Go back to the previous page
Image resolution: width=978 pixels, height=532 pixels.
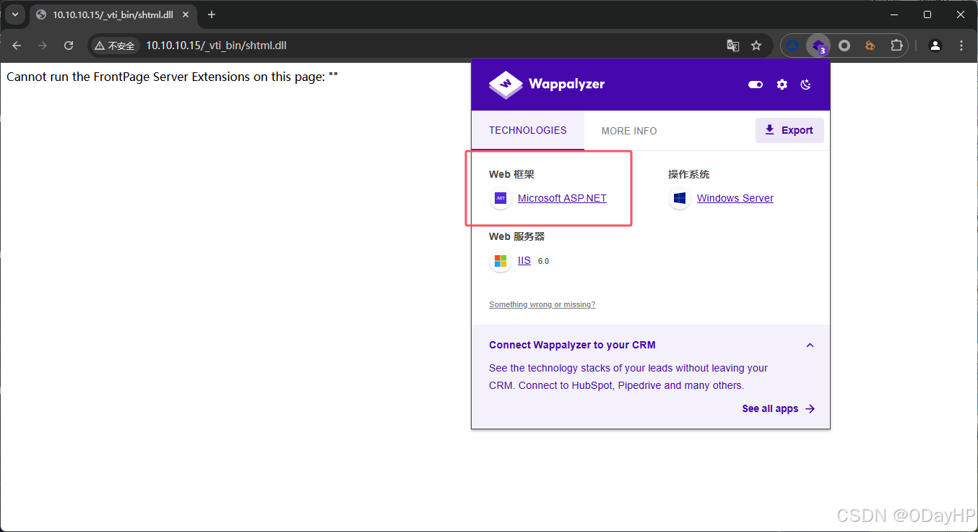point(17,46)
